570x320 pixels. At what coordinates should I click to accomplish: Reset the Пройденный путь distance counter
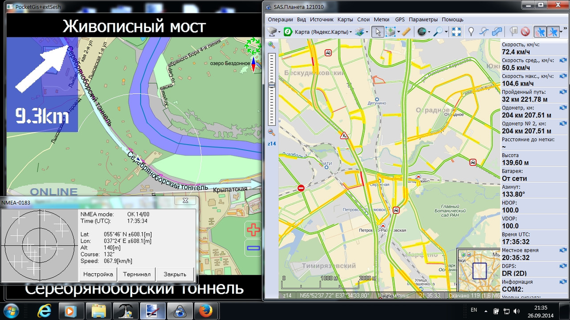(x=563, y=92)
